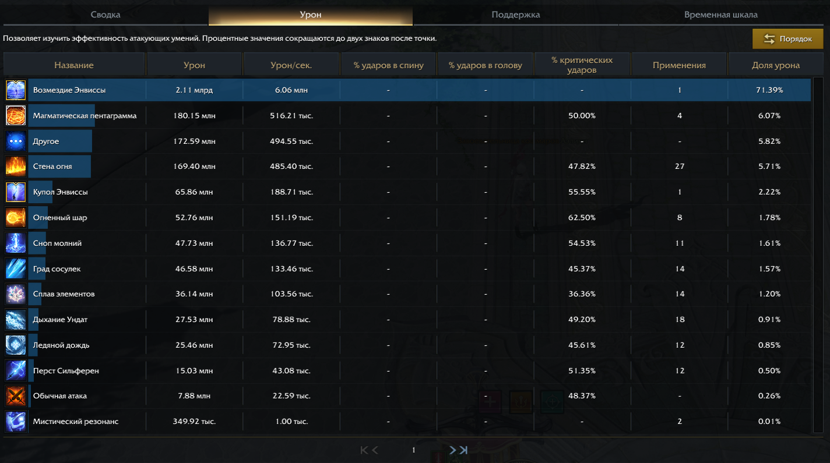The image size is (830, 463).
Task: Switch to the Сводка tab
Action: click(x=105, y=15)
